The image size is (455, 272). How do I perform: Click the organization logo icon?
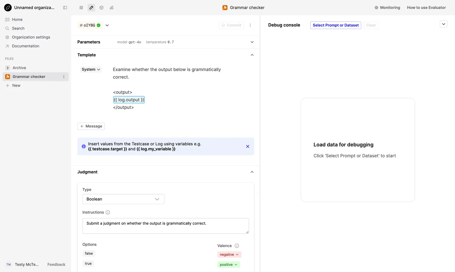[8, 8]
